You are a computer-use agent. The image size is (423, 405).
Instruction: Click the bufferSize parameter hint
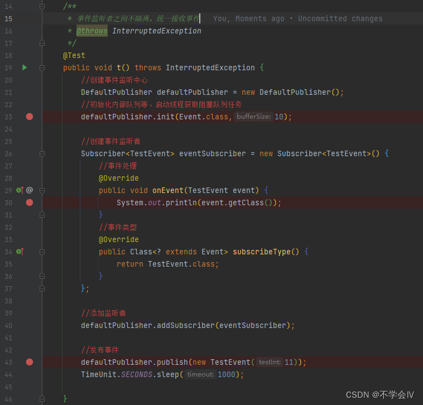tap(253, 117)
